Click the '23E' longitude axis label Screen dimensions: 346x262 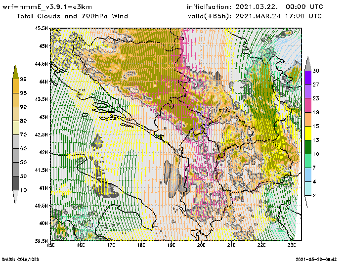tap(292, 245)
